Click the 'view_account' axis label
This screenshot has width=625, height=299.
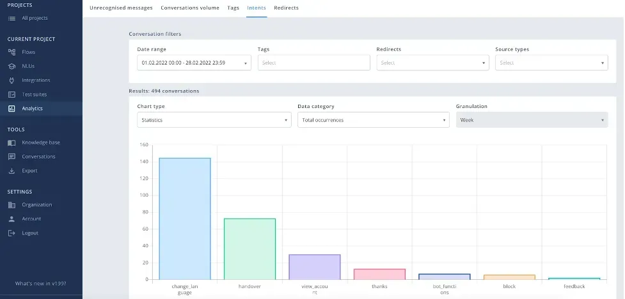pyautogui.click(x=315, y=289)
